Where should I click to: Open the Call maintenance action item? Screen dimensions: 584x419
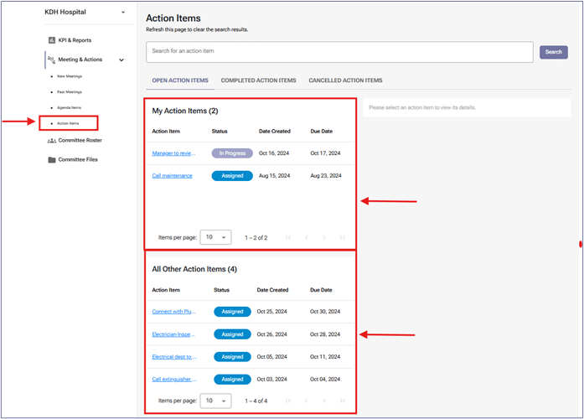coord(172,176)
